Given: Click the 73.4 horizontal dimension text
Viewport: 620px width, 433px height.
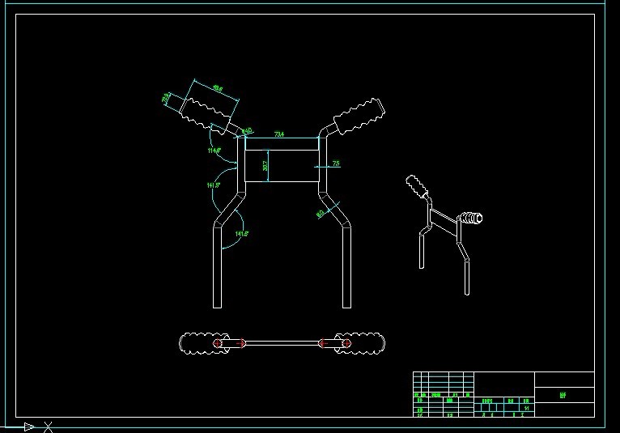Looking at the screenshot, I should point(279,134).
